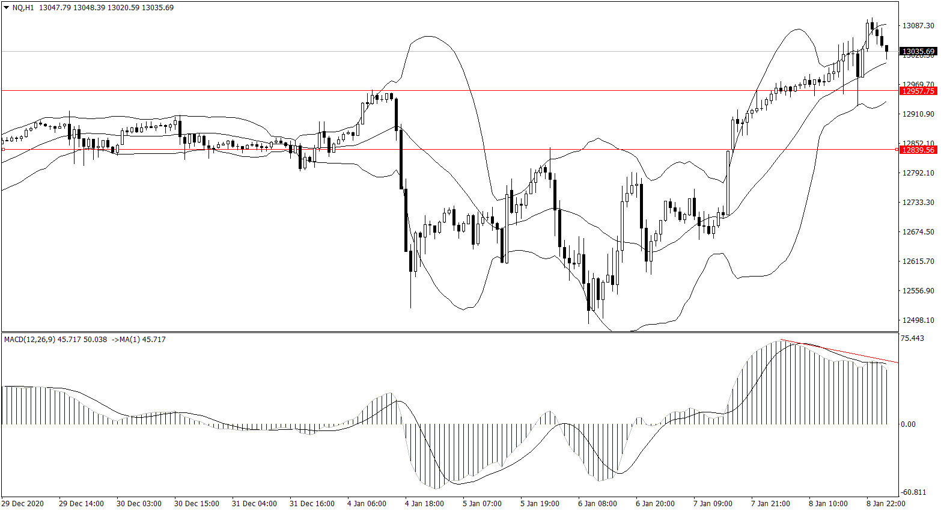Click the 29 Dec 2020 date label
This screenshot has height=511, width=941.
[23, 504]
